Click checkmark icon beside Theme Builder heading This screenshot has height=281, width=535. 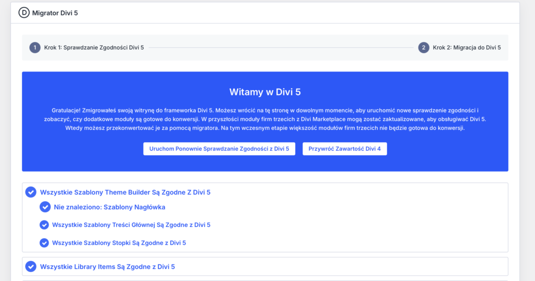[31, 192]
